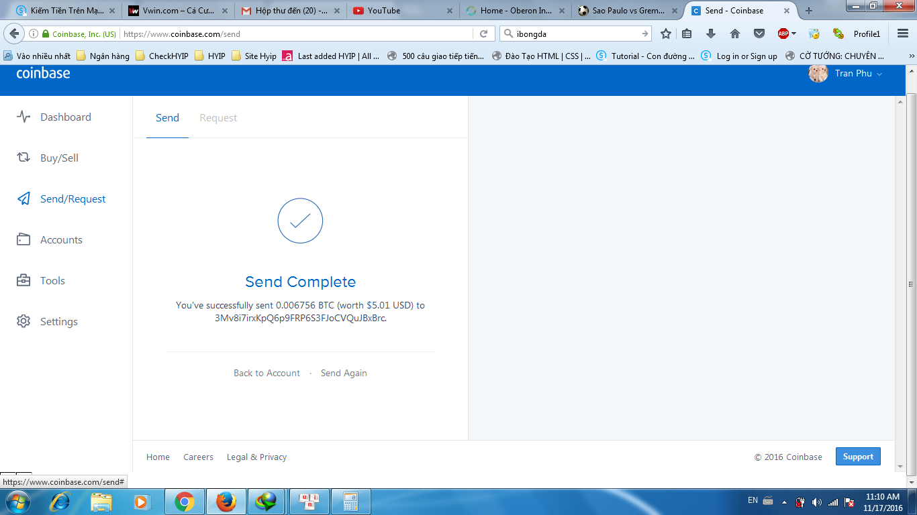Click the green Coinbase, Inc. site identity padlock
This screenshot has width=917, height=515.
coord(46,34)
